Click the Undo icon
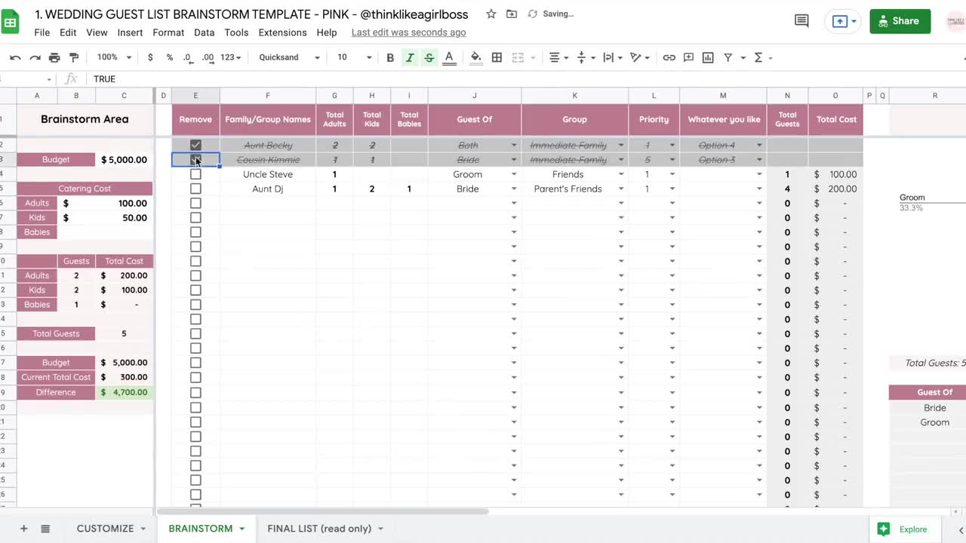 pyautogui.click(x=15, y=57)
